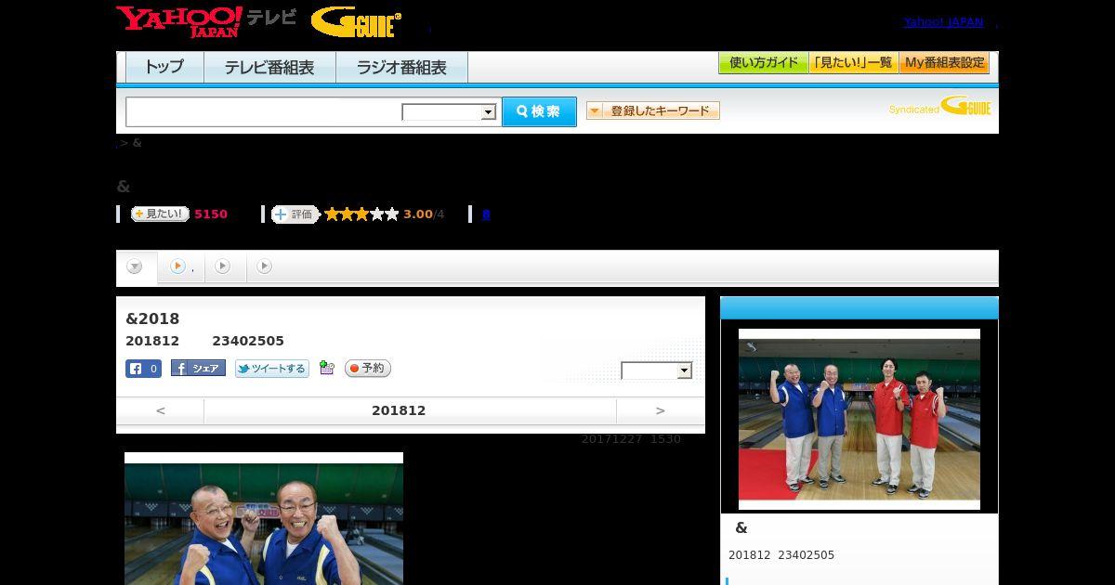Select the orange play-icon tab

[181, 266]
